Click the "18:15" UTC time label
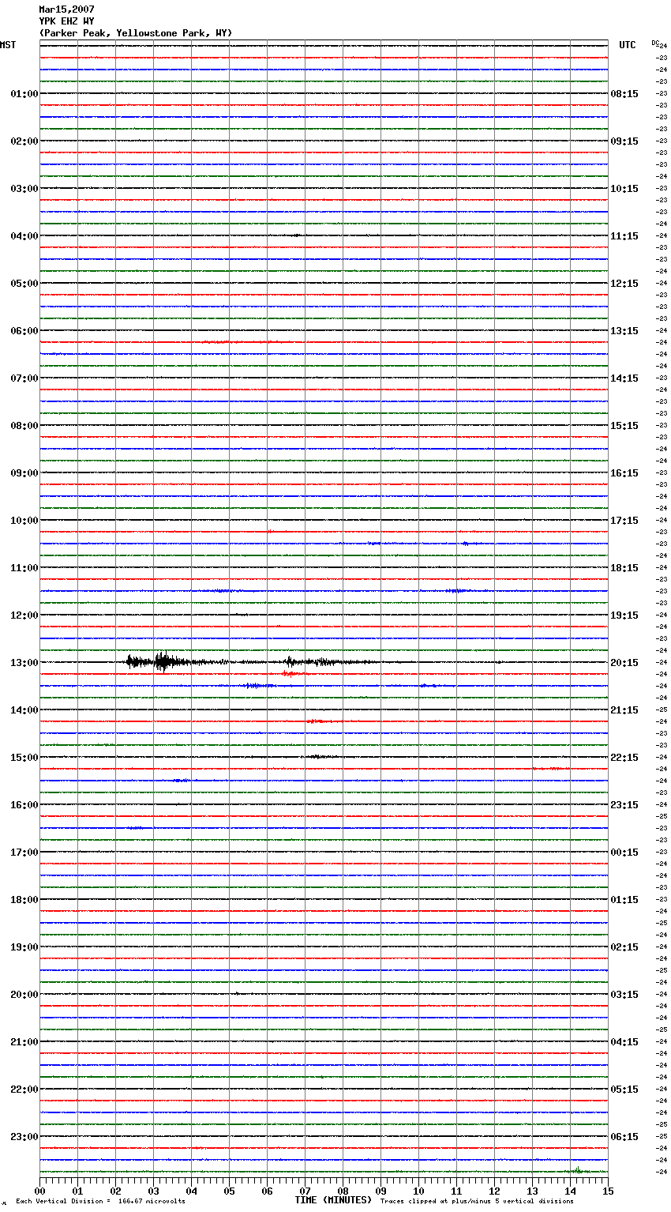Viewport: 671px width, 1212px height. coord(624,568)
